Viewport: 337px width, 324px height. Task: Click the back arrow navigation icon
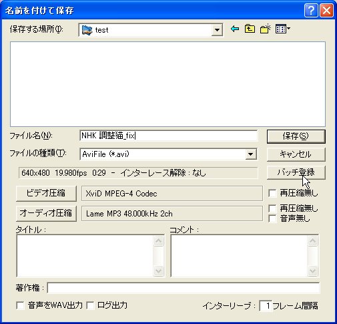point(235,29)
